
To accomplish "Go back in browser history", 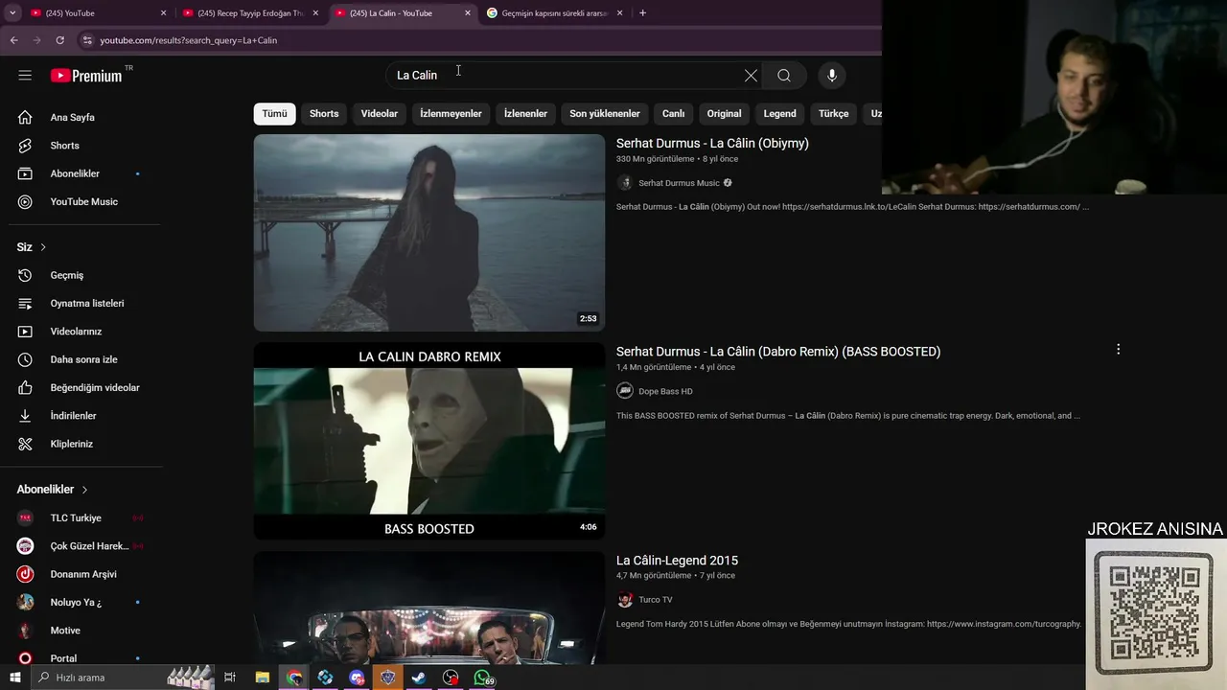I will click(13, 40).
